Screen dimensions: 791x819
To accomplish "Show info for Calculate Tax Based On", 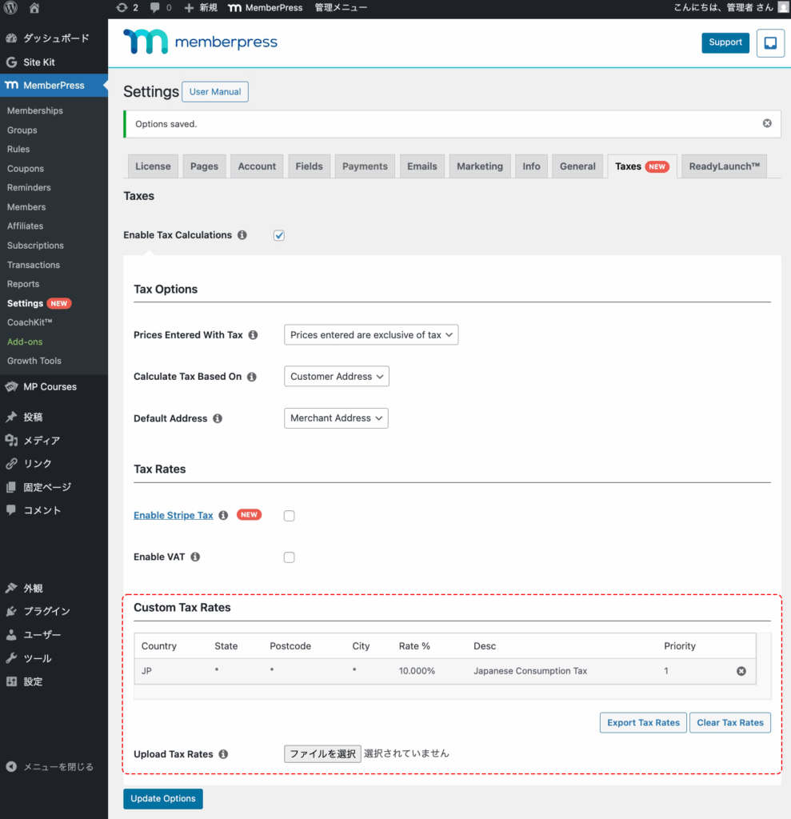I will click(x=252, y=377).
